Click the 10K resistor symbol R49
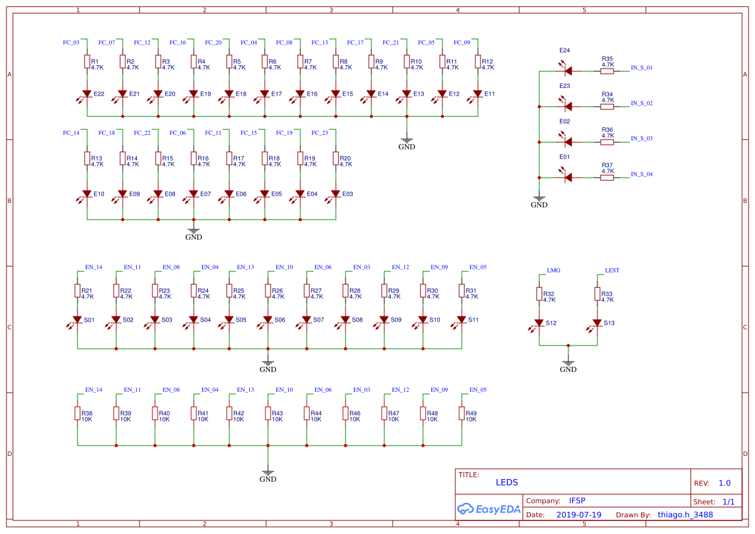The height and width of the screenshot is (534, 755). coord(462,413)
